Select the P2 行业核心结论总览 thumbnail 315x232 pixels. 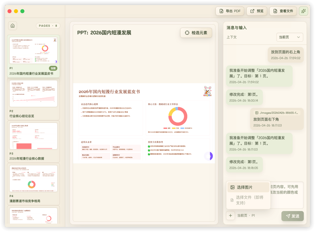tap(34, 99)
